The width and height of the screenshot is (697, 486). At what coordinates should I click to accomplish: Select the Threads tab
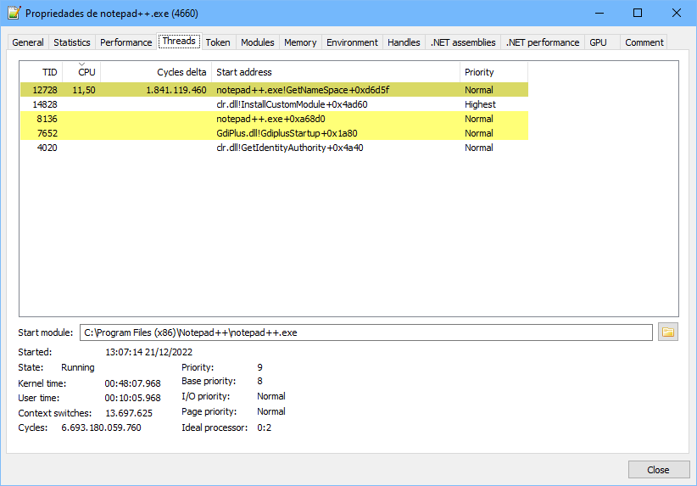[179, 41]
